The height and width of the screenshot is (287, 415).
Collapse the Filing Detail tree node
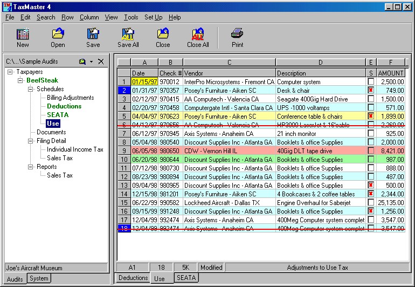pos(30,141)
